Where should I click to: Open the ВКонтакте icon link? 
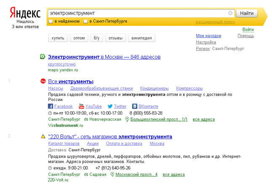pos(134,107)
